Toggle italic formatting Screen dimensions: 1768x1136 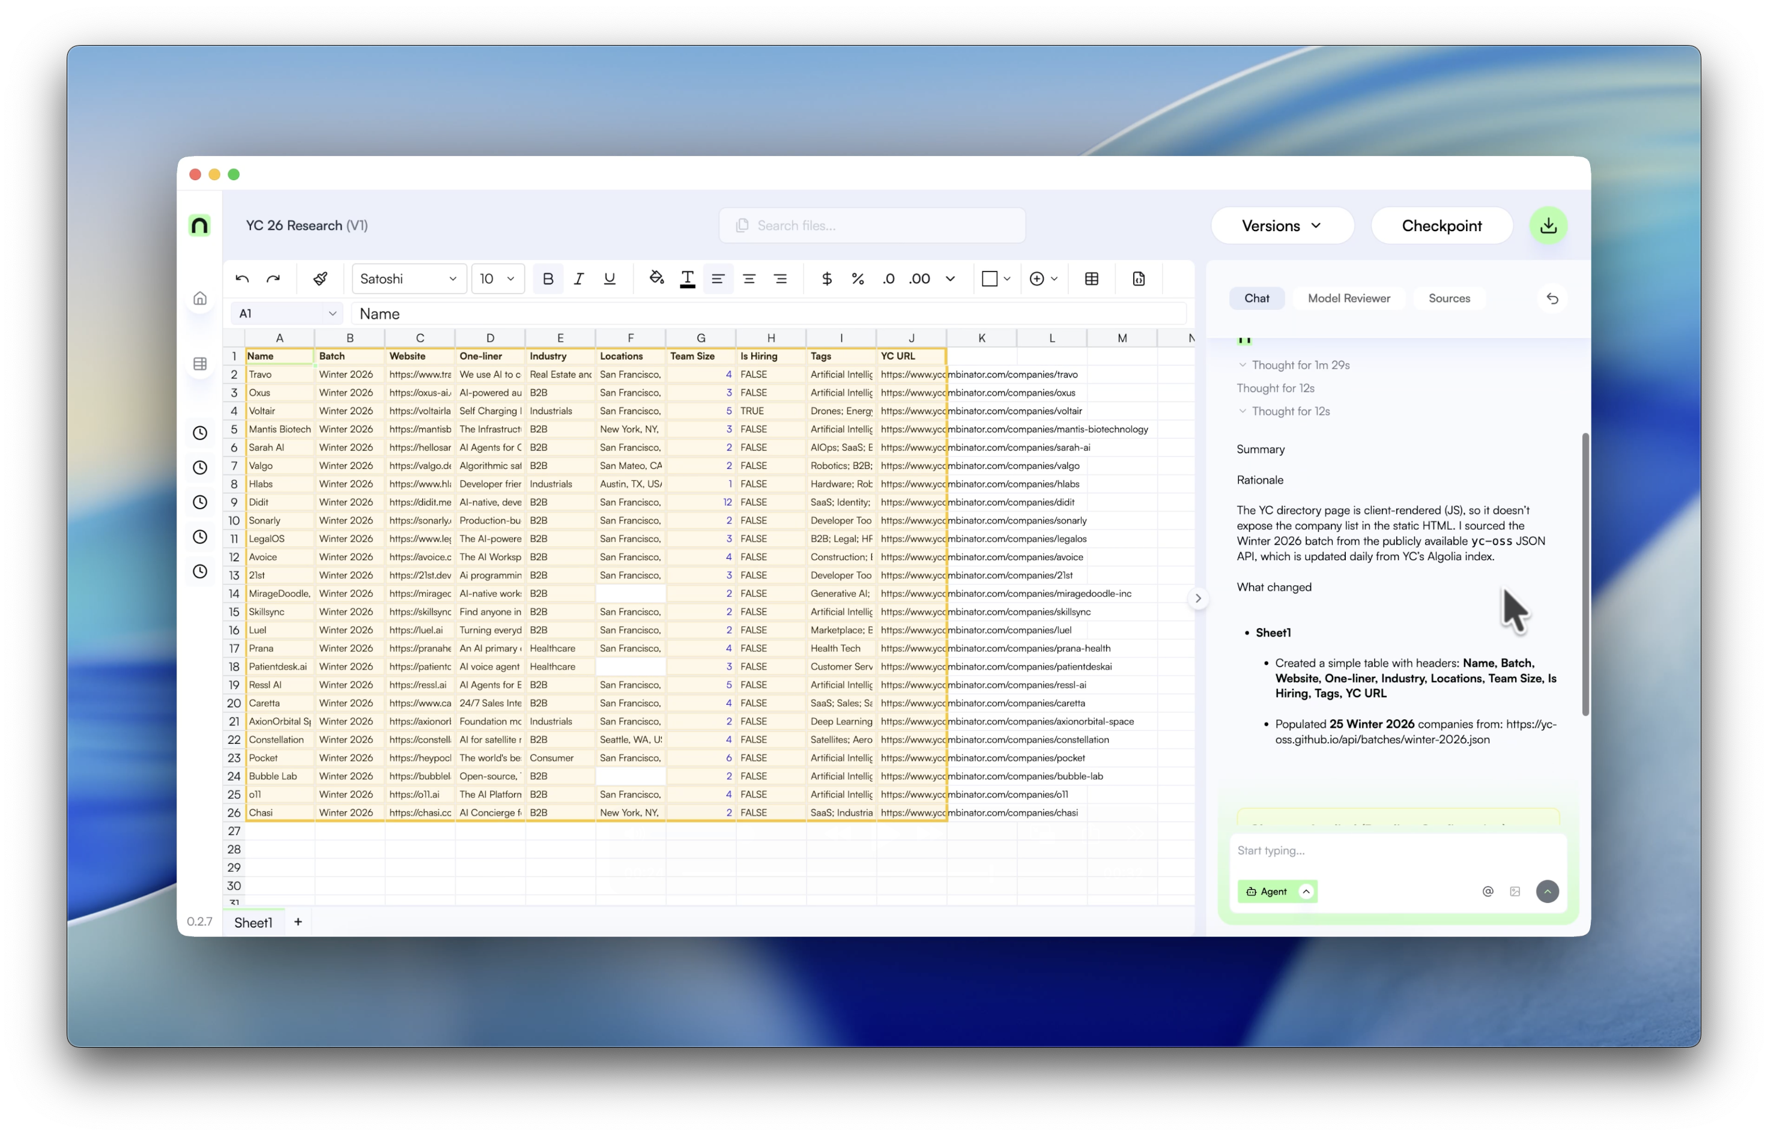(578, 279)
